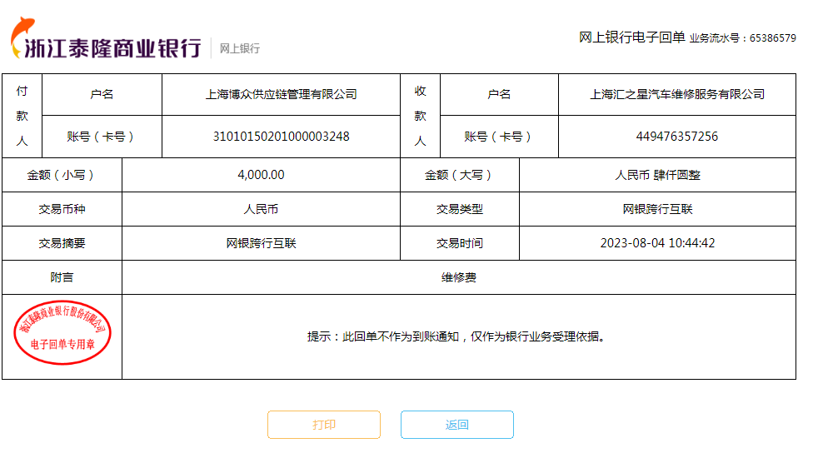Image resolution: width=813 pixels, height=473 pixels.
Task: Click the currency value 人民币
Action: pos(261,209)
